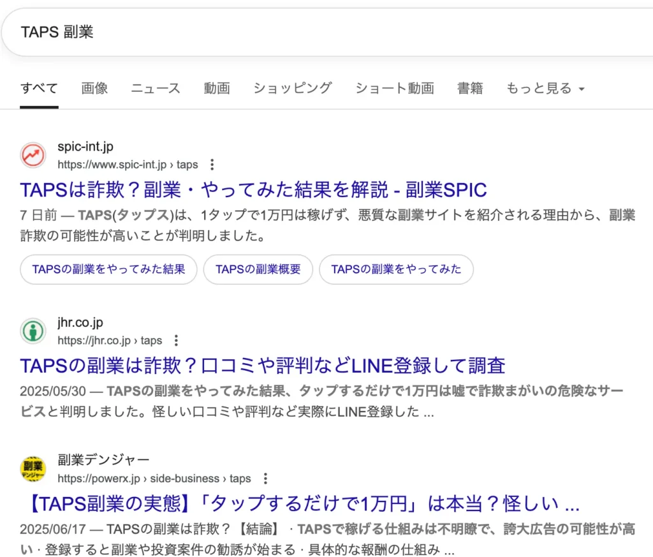Open three-dot menu for spic-int.jp result
The image size is (653, 557).
pyautogui.click(x=212, y=165)
